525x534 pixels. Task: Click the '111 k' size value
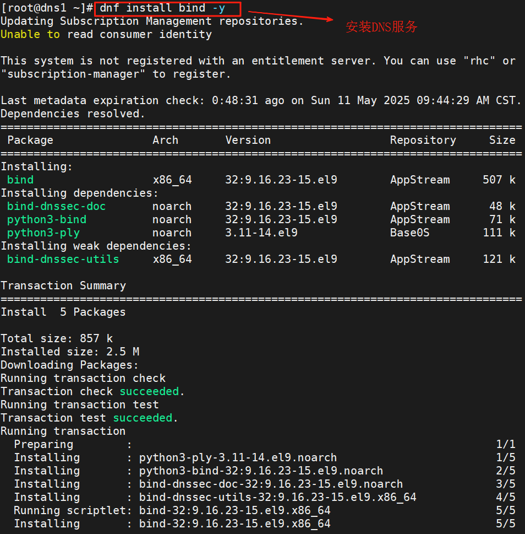pos(499,233)
